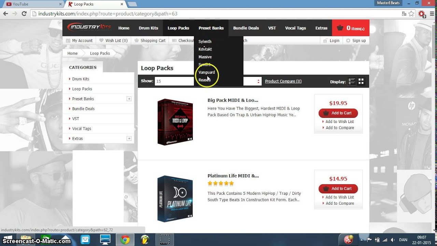Image resolution: width=437 pixels, height=246 pixels.
Task: Click the browser back arrow
Action: pyautogui.click(x=5, y=14)
